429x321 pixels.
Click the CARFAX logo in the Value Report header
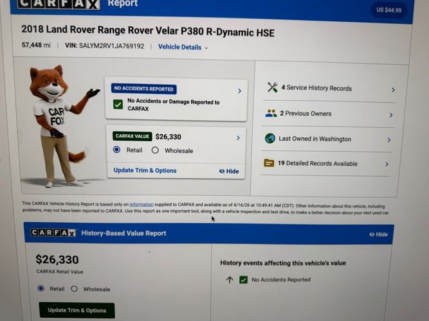point(53,232)
